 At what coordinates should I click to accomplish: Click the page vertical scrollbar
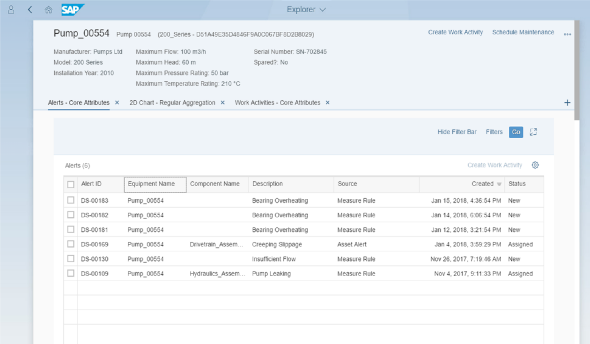click(577, 70)
